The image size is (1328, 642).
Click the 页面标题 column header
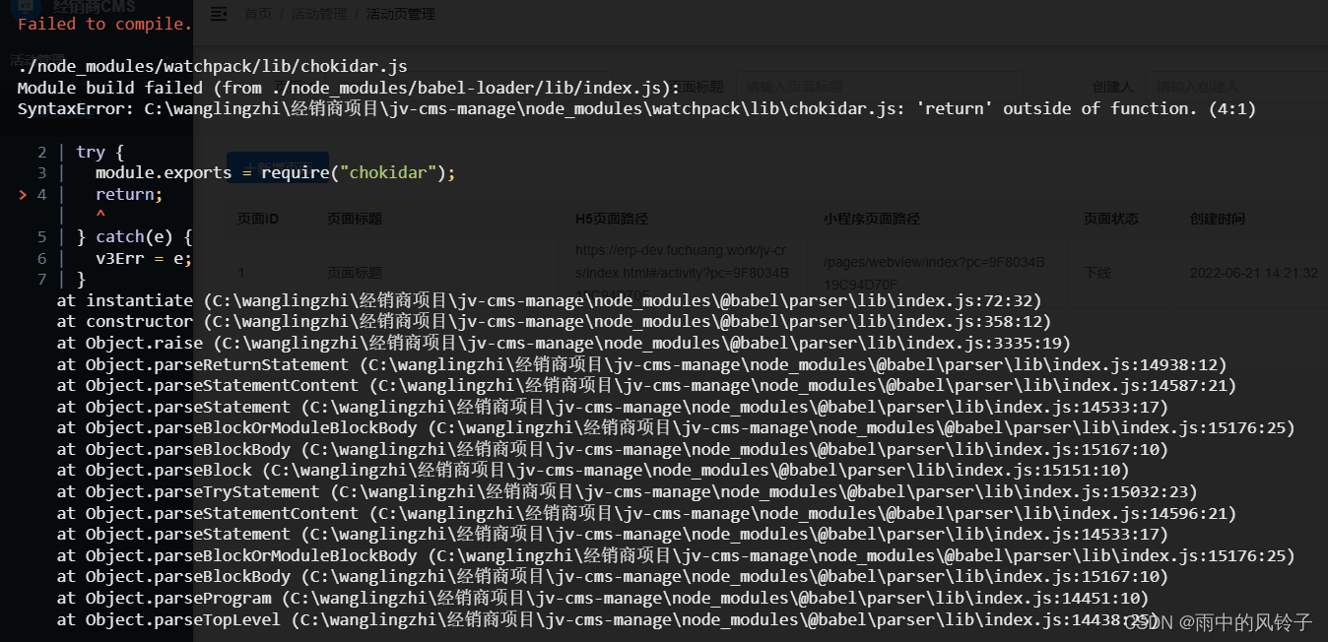click(x=355, y=219)
